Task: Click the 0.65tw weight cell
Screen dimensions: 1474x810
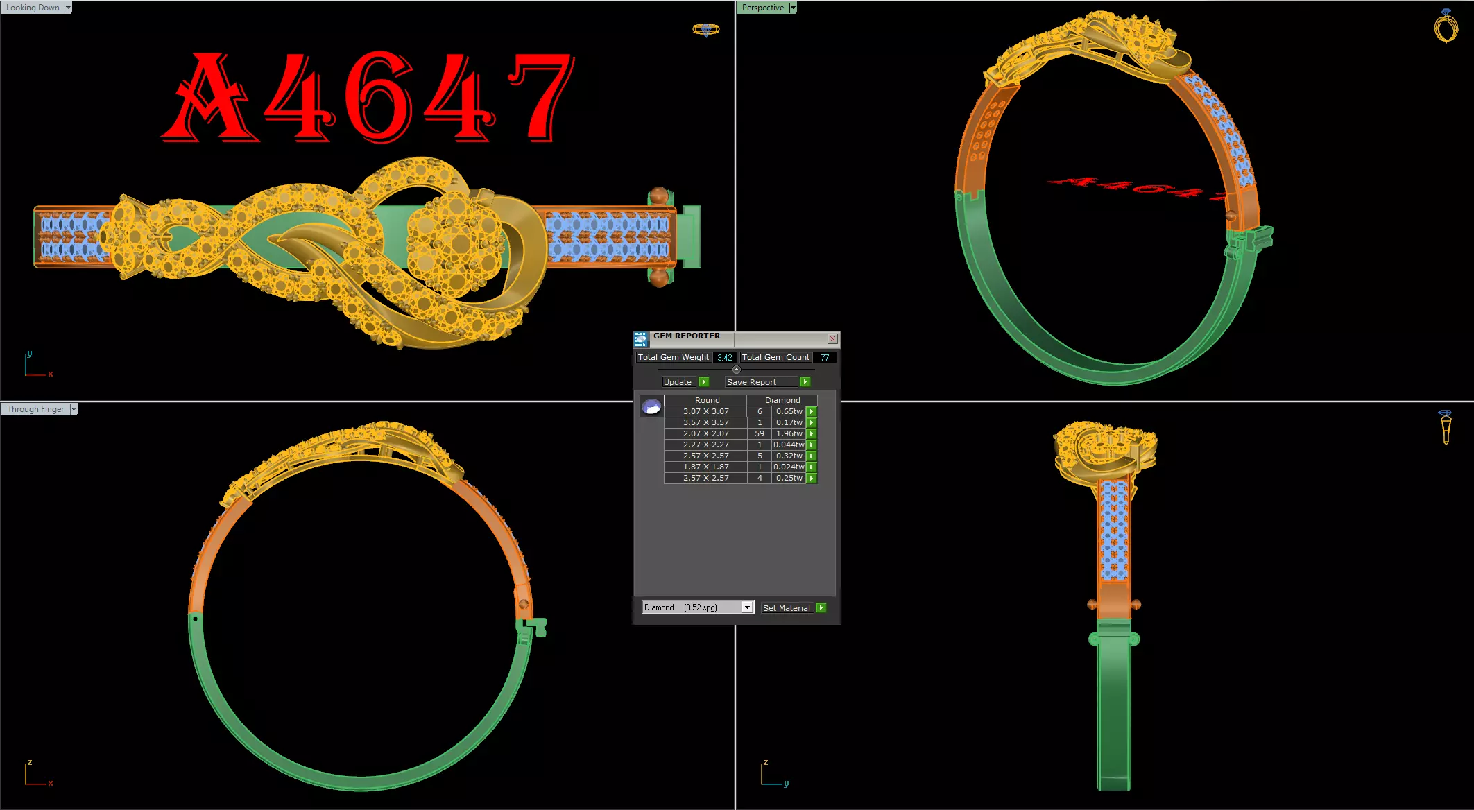Action: pos(789,411)
